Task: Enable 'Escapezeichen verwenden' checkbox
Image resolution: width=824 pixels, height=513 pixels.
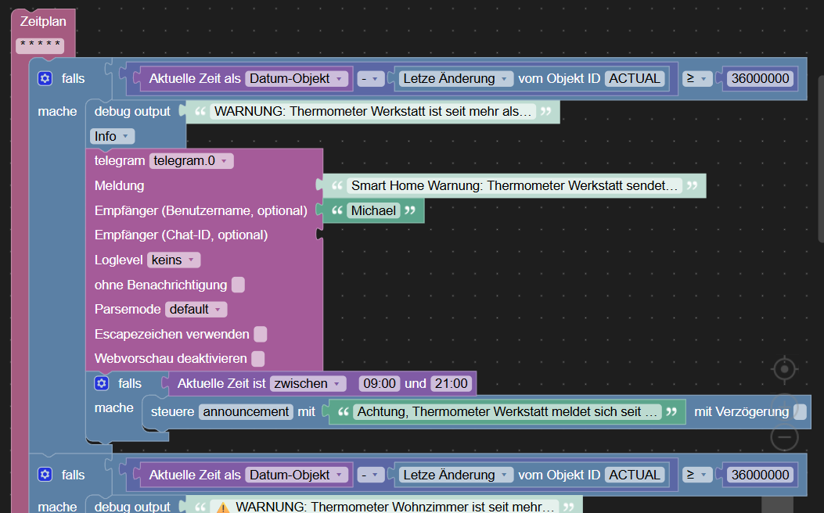Action: click(x=260, y=335)
